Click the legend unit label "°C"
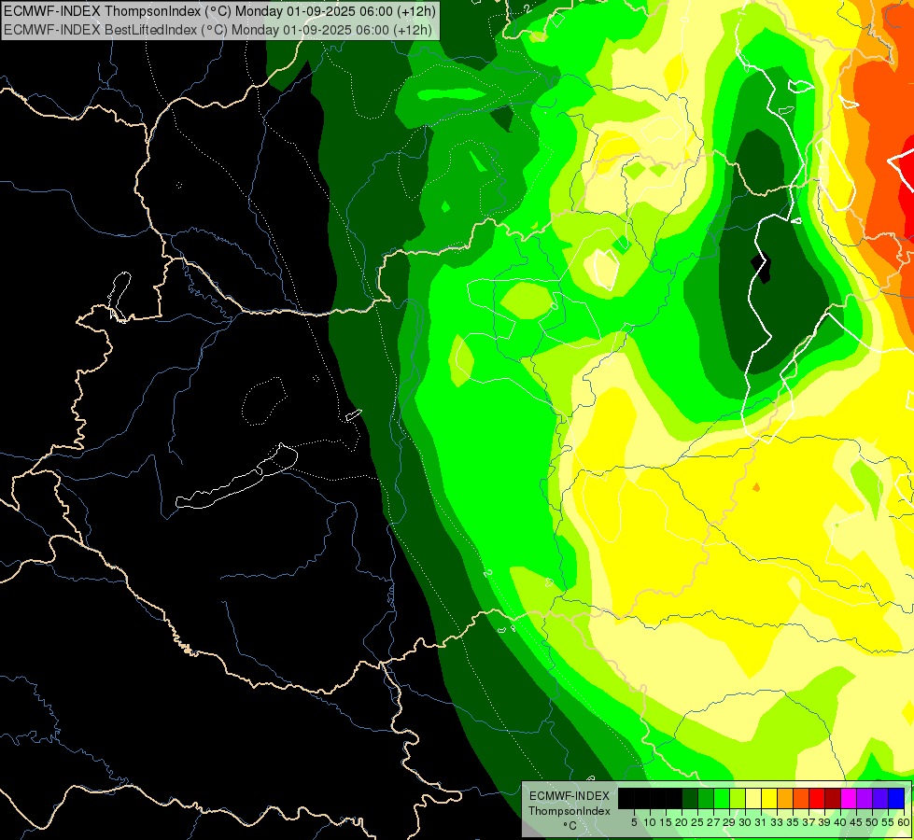 pos(570,825)
